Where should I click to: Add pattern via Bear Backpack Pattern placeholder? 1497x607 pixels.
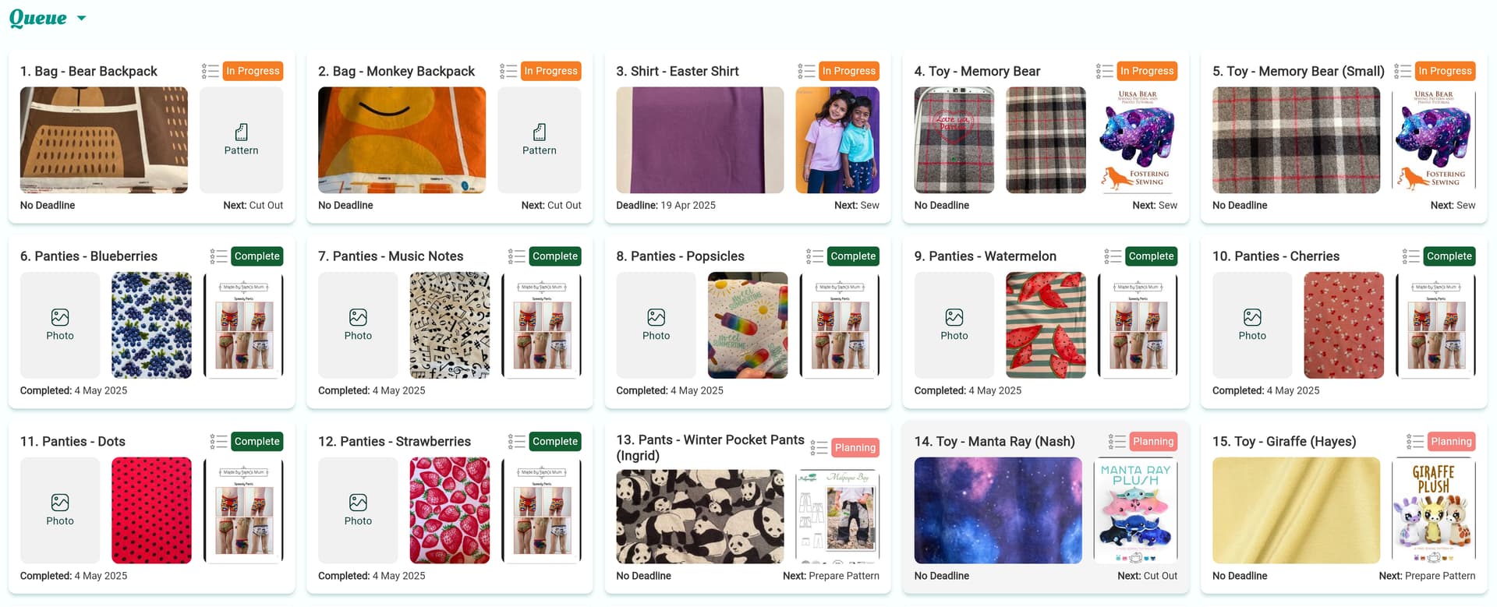coord(241,140)
